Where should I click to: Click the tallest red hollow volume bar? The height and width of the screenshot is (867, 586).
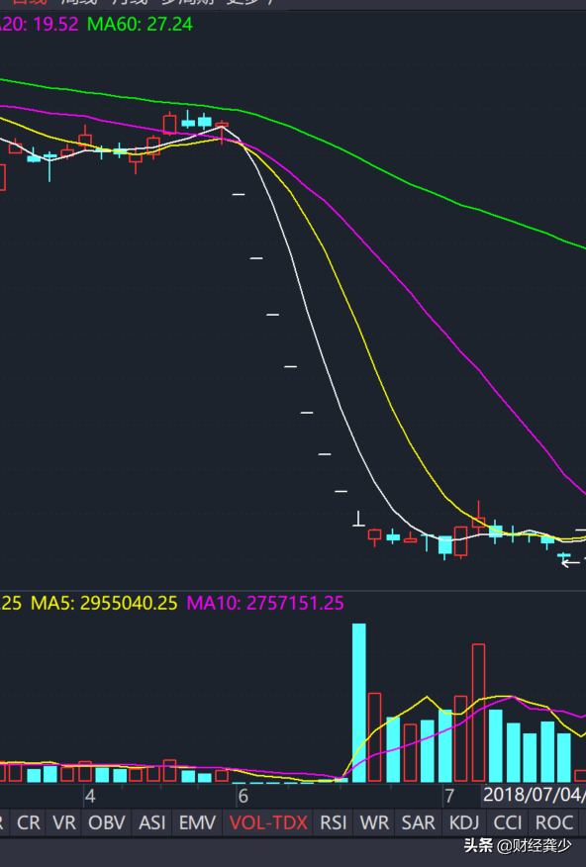(479, 713)
